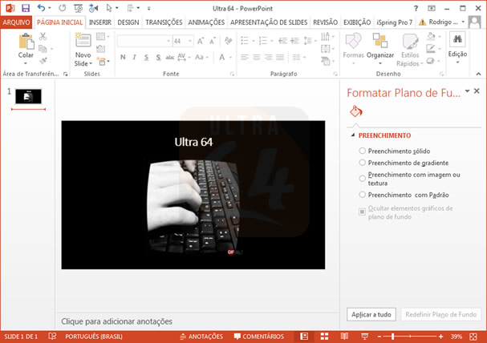Toggle ANOTAÇÕES in status bar
Viewport: 487px width, 343px height.
[201, 337]
